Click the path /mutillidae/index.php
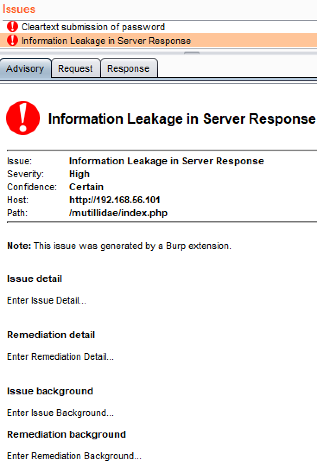Image resolution: width=317 pixels, height=461 pixels. coord(118,213)
